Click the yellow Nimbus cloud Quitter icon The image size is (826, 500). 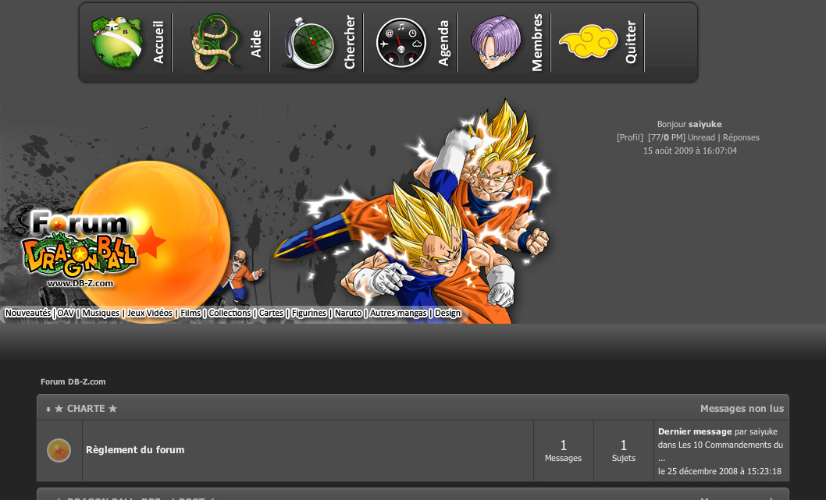point(589,41)
